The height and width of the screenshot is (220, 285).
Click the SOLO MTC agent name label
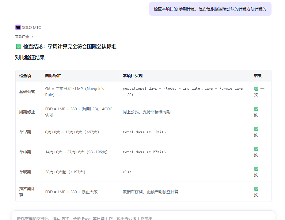tap(31, 28)
